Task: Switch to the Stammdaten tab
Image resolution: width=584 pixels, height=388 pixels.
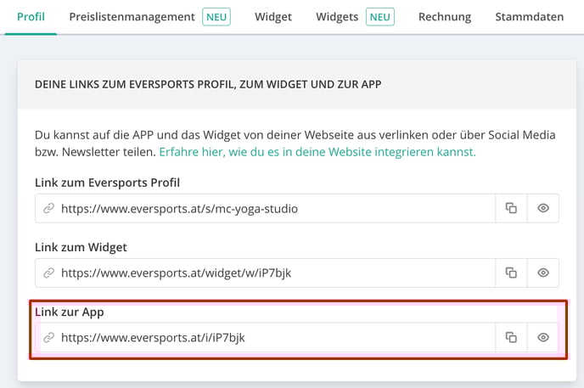Action: pyautogui.click(x=530, y=17)
